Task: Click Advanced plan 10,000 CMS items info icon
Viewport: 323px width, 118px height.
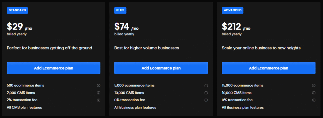Action: 314,93
